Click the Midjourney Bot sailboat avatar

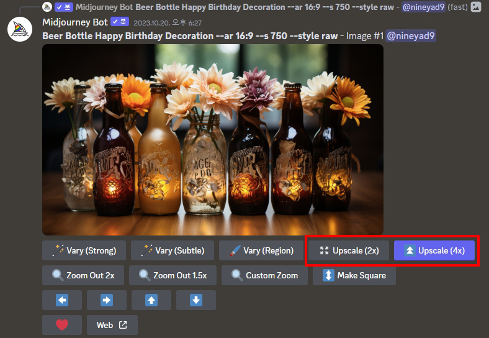click(x=20, y=29)
